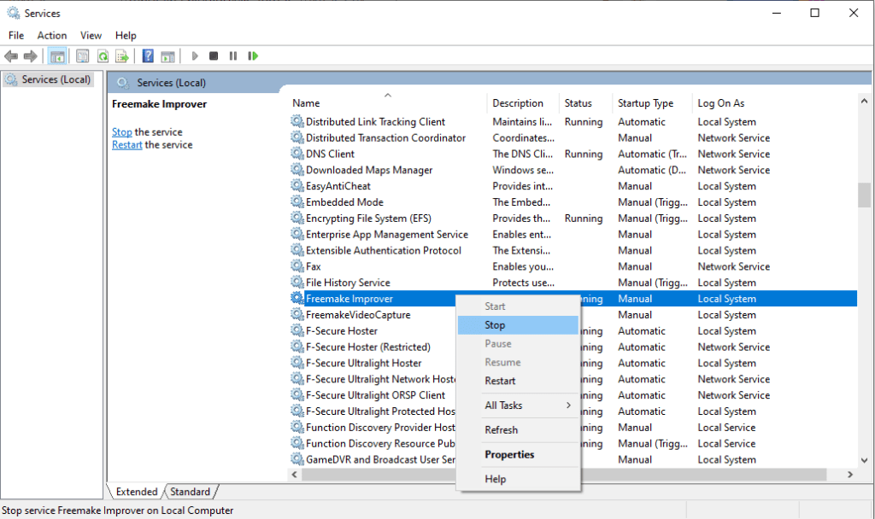Viewport: 875px width, 519px height.
Task: Click the vertical scrollbar down arrow
Action: [865, 460]
